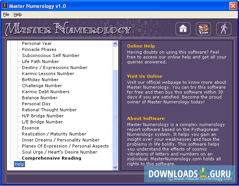Click the About Software heading
Viewport: 239px width, 186px height.
[146, 118]
